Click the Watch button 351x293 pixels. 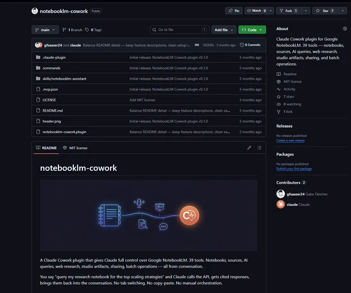(257, 11)
